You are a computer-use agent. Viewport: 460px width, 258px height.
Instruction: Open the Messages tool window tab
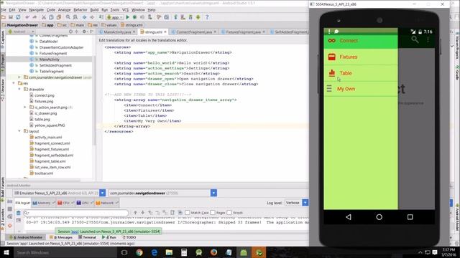[61, 237]
